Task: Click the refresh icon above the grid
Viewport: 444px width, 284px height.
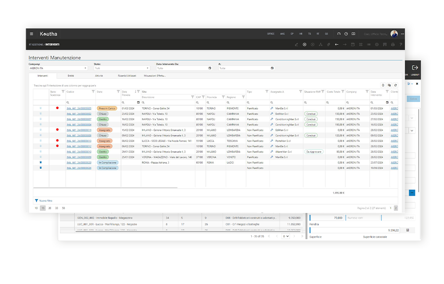Action: pyautogui.click(x=396, y=85)
